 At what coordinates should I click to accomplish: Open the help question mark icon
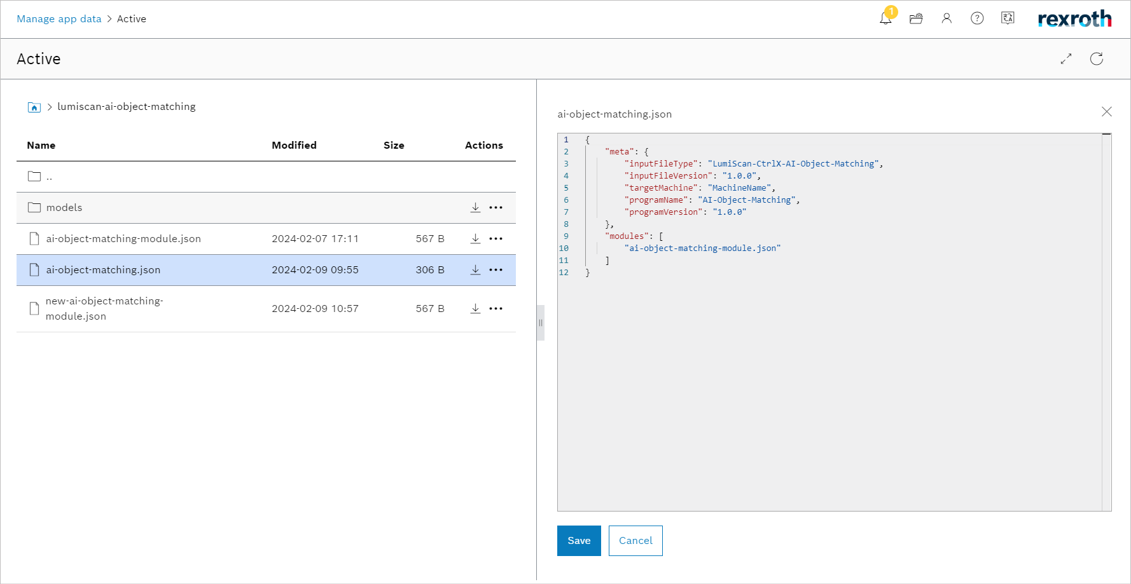tap(977, 18)
